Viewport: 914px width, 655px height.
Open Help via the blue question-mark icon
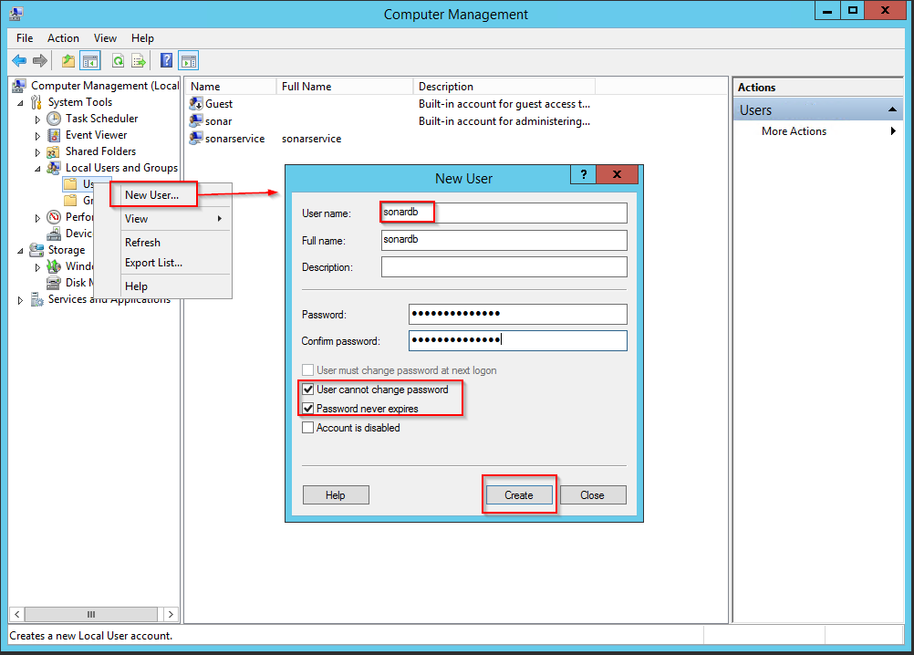coord(166,61)
